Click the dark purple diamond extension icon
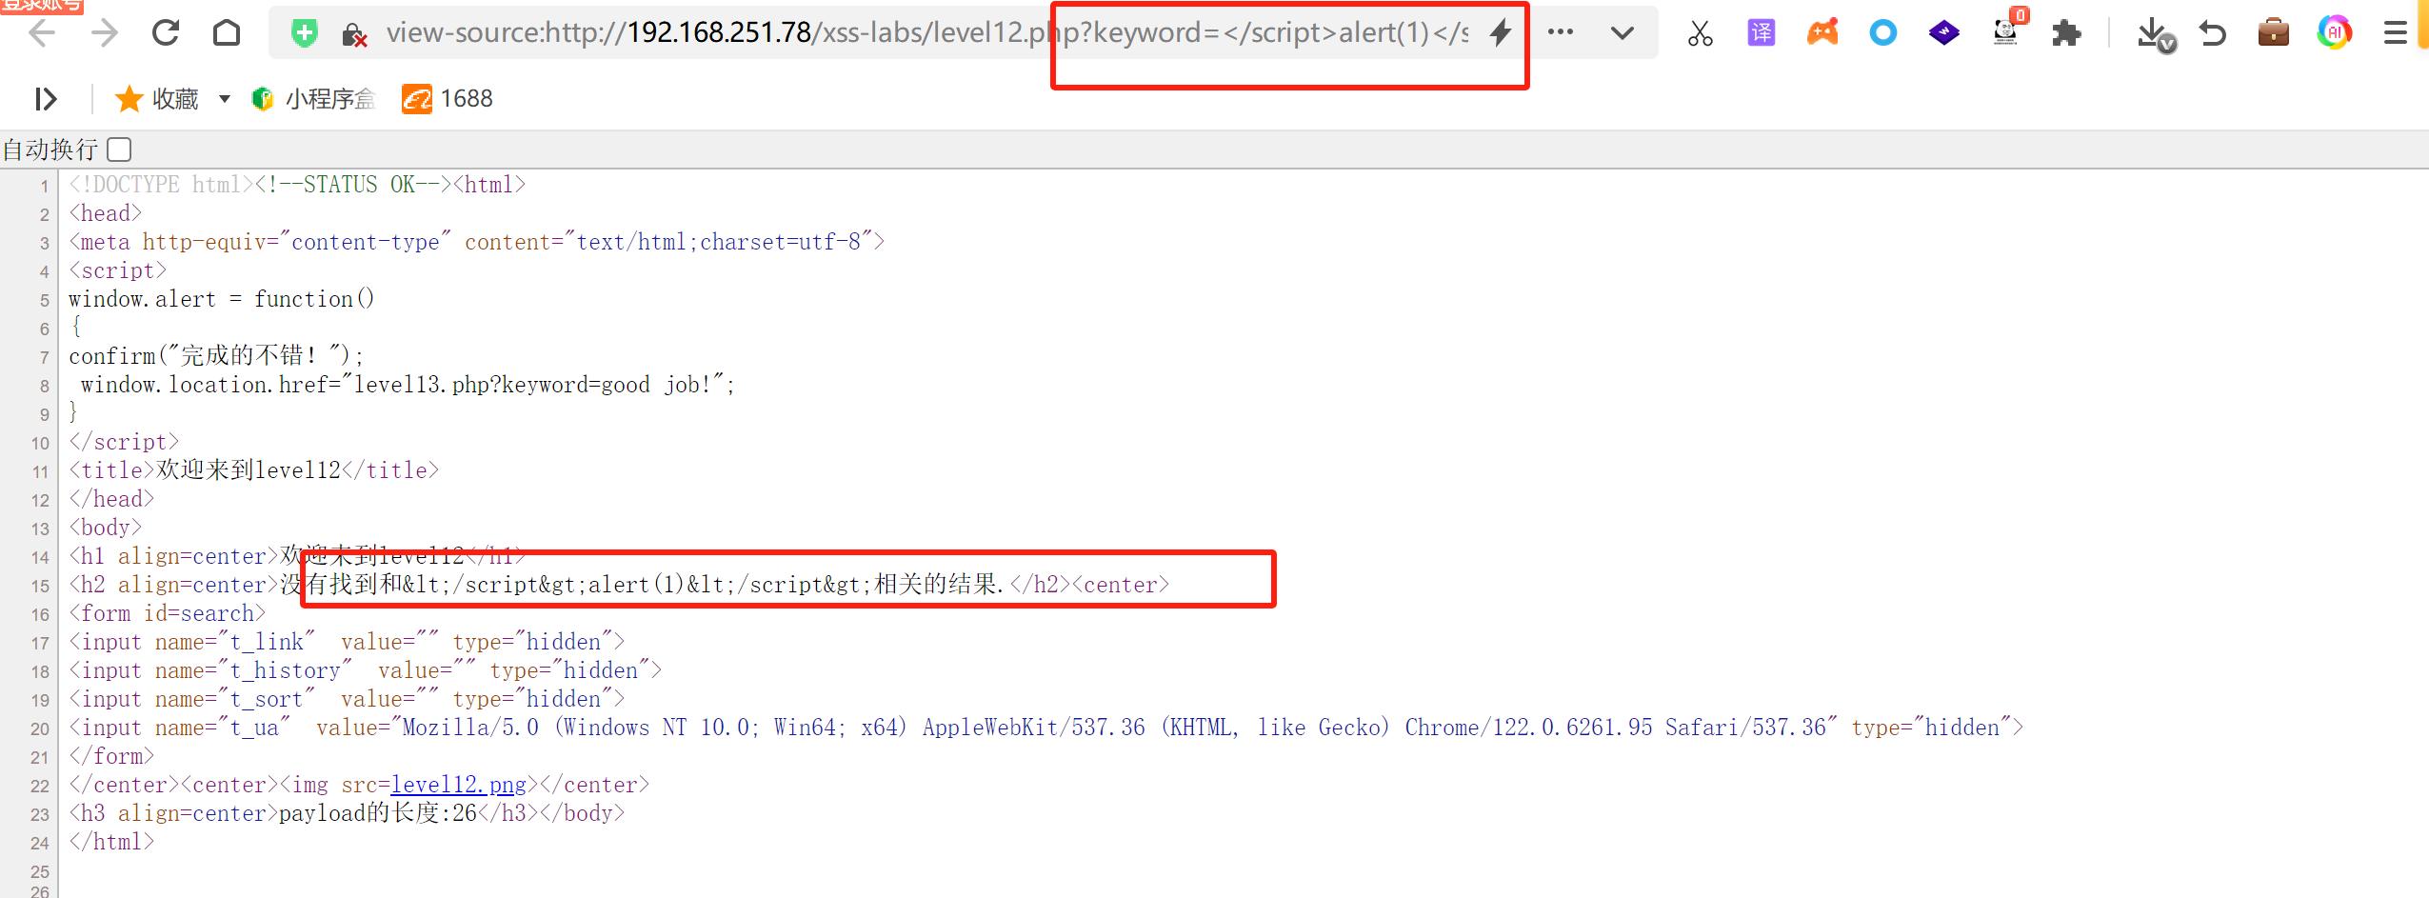The image size is (2429, 898). [1944, 33]
